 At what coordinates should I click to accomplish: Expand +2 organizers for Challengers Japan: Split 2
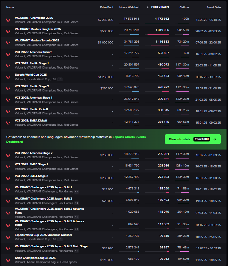coord(76,203)
